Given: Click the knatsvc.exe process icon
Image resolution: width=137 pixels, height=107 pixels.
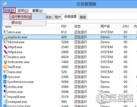Looking at the screenshot, I should 5,57.
